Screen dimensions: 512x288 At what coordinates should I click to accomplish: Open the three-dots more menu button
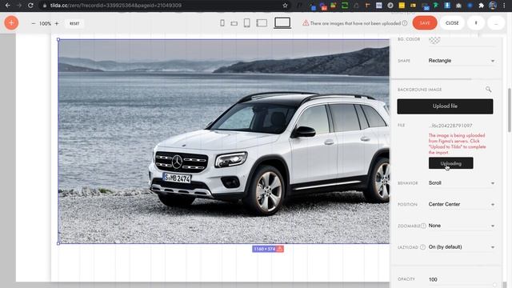click(496, 23)
